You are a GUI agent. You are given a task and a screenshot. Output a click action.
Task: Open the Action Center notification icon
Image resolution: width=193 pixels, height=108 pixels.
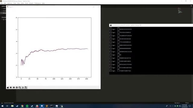pyautogui.click(x=190, y=106)
